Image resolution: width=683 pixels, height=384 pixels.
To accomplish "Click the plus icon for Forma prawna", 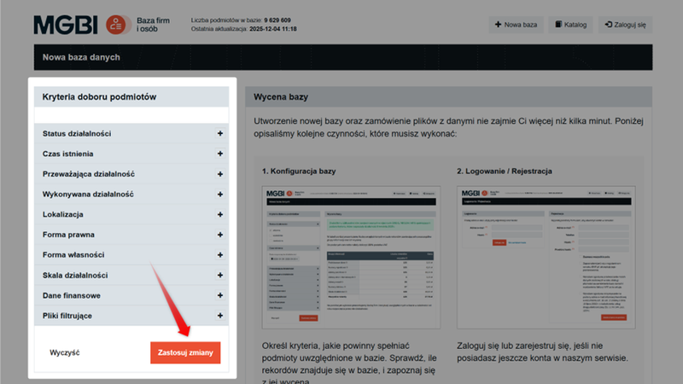I will [219, 235].
